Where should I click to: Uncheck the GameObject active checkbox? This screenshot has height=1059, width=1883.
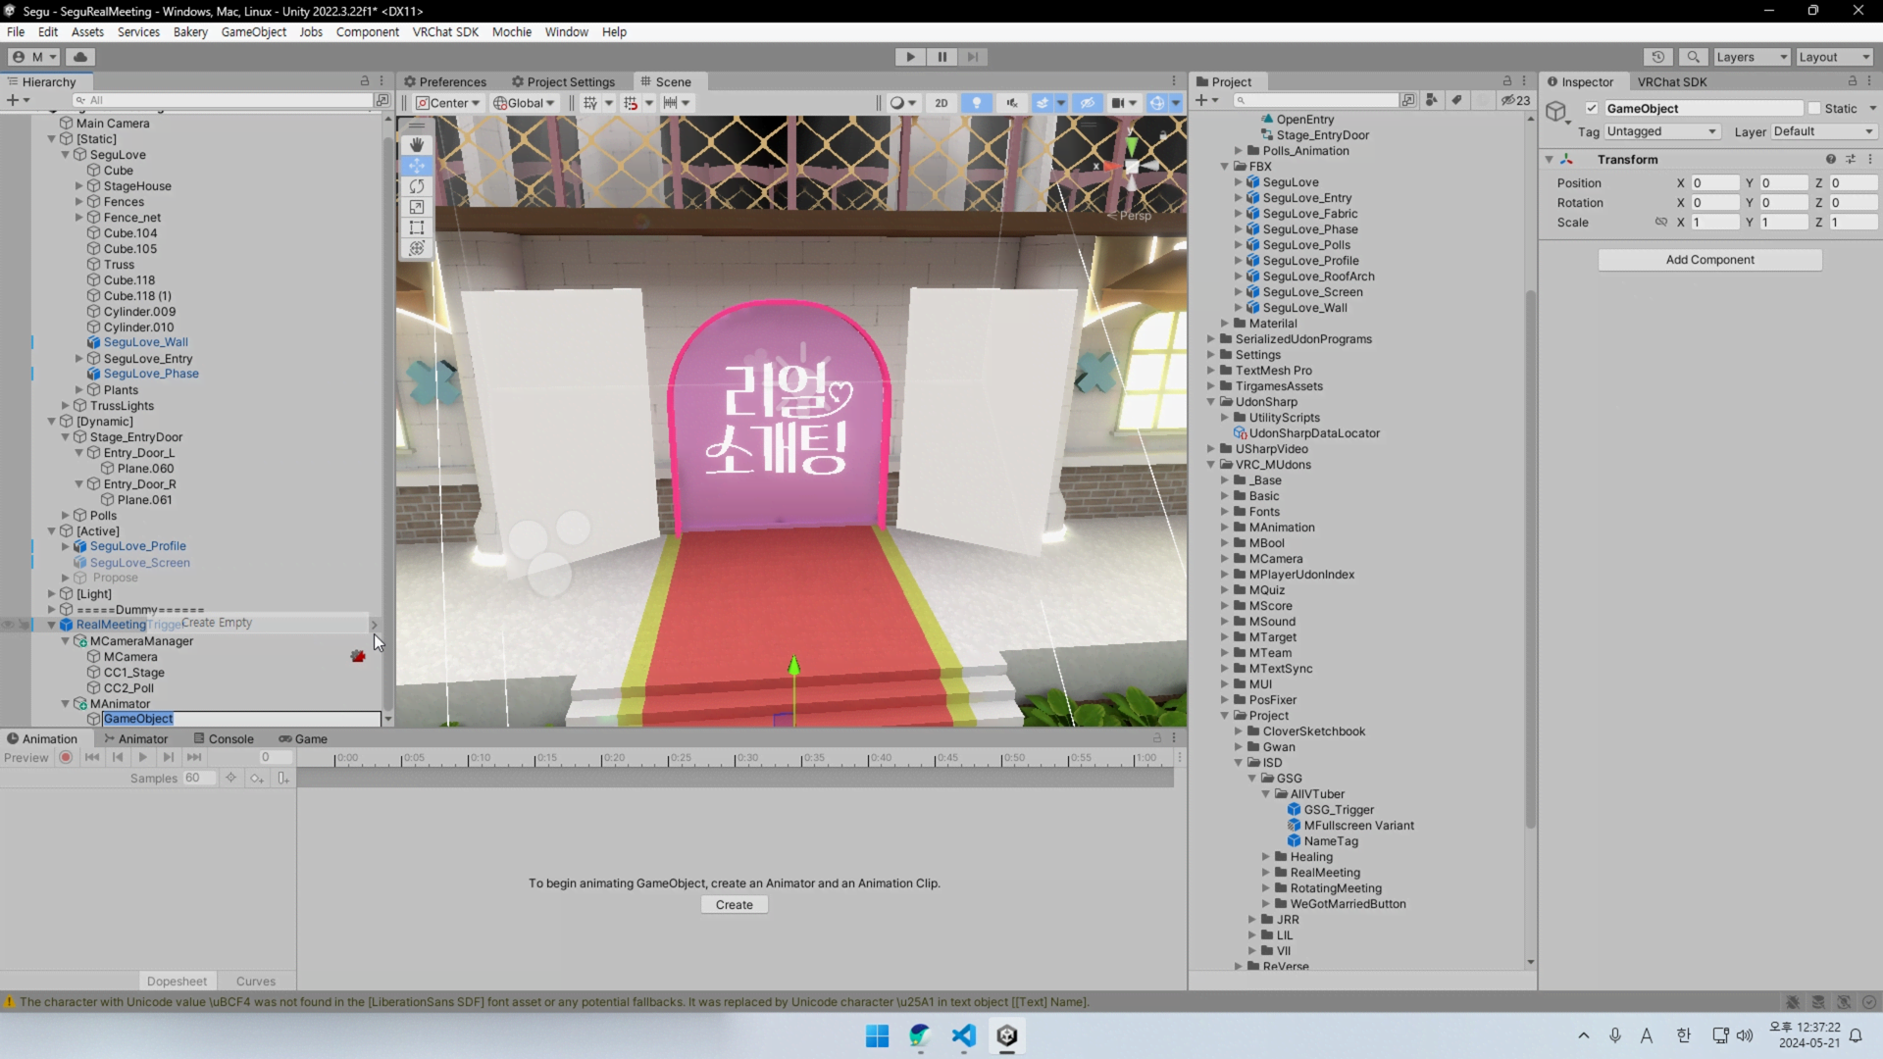click(1592, 109)
